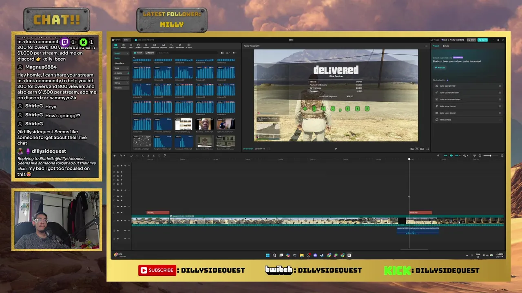Click the undo icon in timeline toolbar
The image size is (522, 293).
(131, 155)
